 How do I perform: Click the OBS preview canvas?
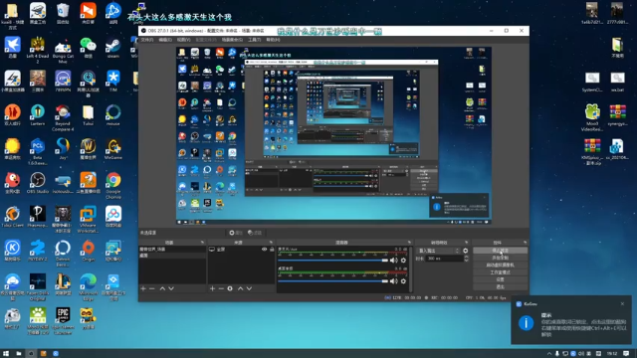(333, 135)
